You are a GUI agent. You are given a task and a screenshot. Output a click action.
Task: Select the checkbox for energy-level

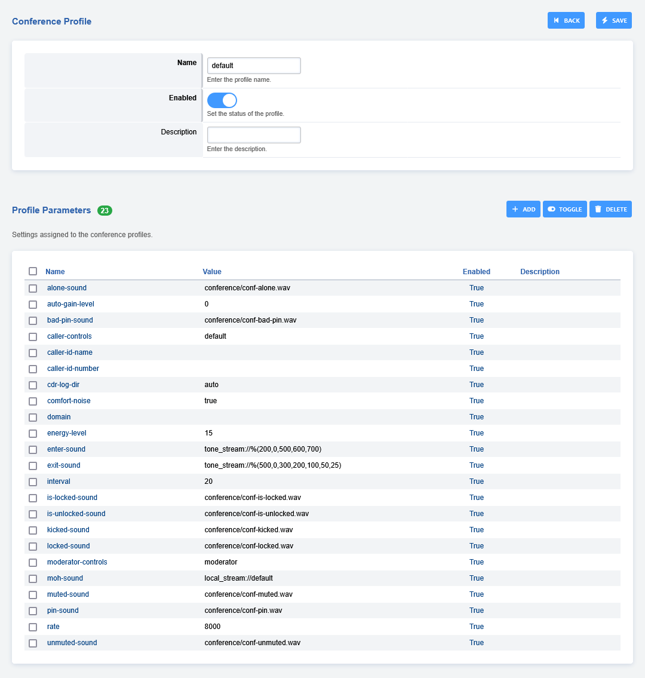click(x=33, y=433)
